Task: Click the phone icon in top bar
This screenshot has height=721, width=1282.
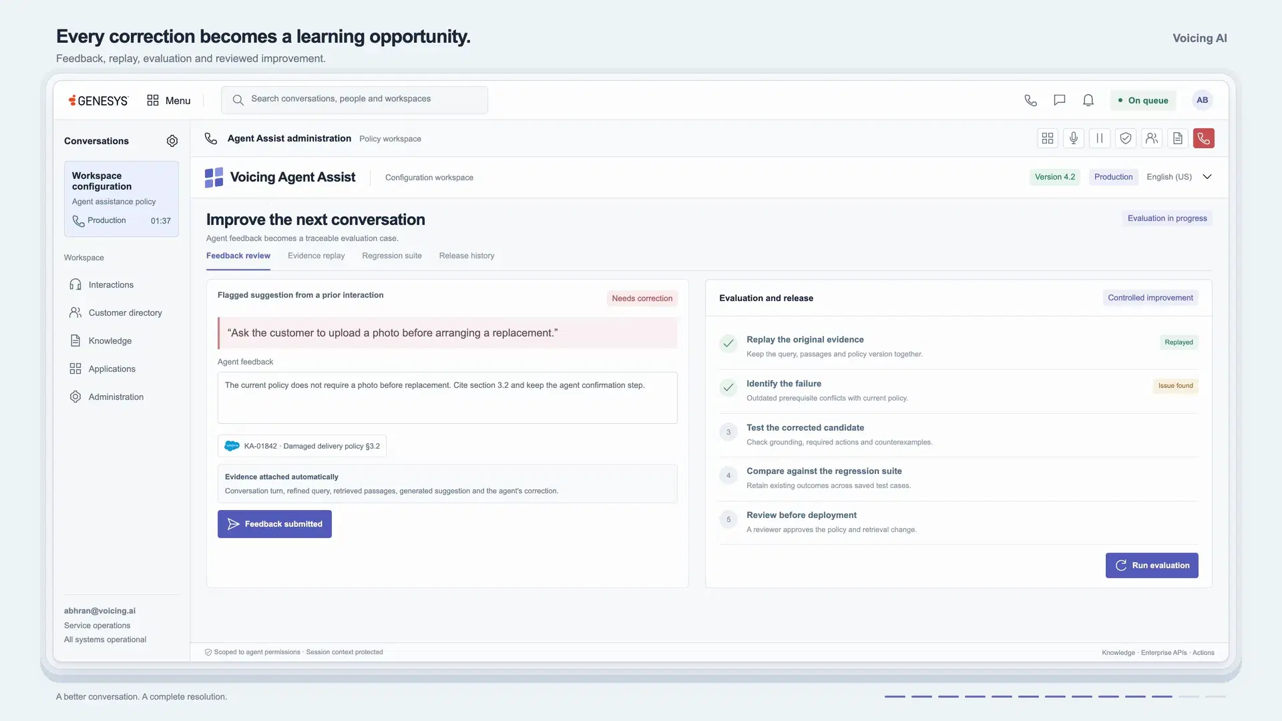Action: coord(1030,100)
